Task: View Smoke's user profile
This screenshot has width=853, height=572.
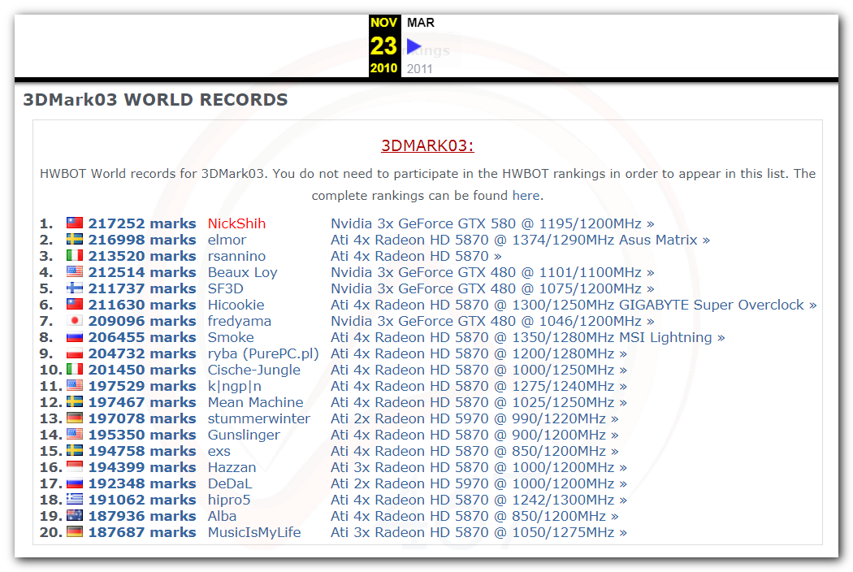Action: [231, 337]
